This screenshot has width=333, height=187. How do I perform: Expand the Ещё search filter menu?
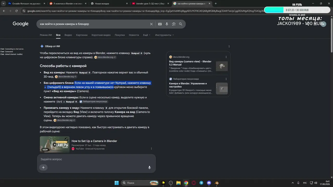click(x=147, y=35)
